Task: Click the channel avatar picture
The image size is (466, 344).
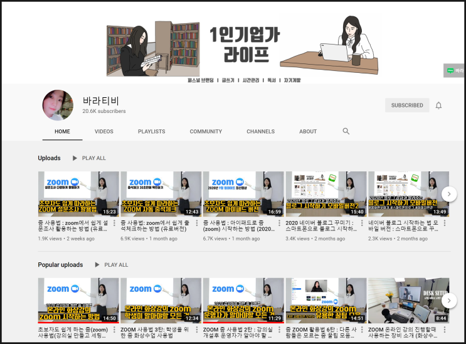Action: 58,105
